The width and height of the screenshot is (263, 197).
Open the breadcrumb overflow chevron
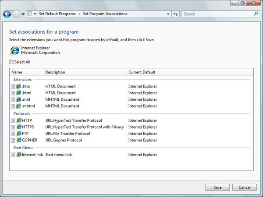coord(35,14)
